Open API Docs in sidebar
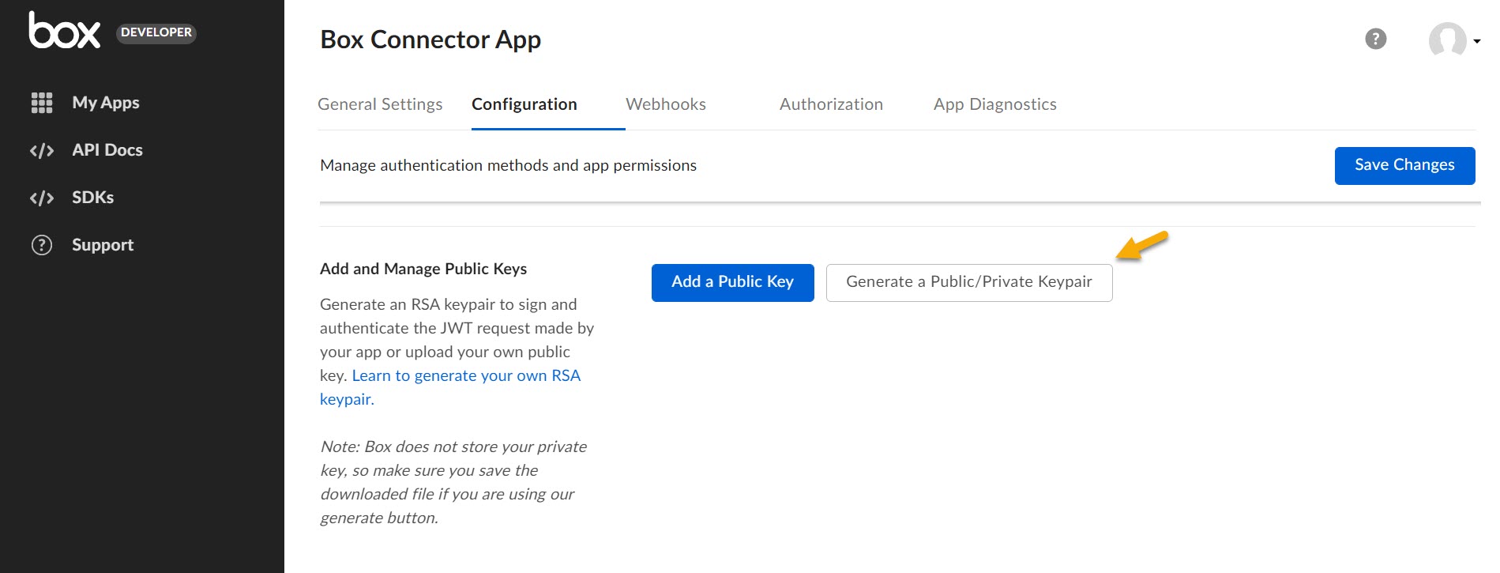The width and height of the screenshot is (1500, 573). pyautogui.click(x=107, y=150)
